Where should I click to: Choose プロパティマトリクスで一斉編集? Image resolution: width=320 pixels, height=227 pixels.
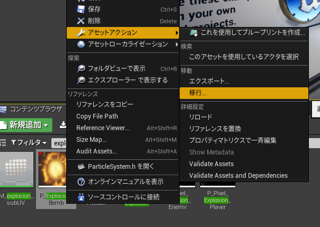[x=244, y=140]
